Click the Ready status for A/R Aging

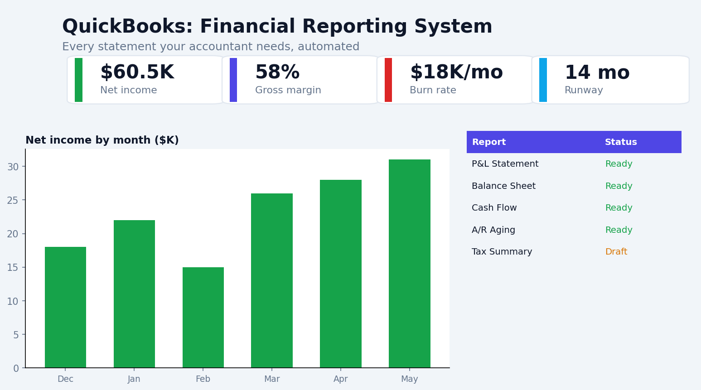click(x=619, y=230)
